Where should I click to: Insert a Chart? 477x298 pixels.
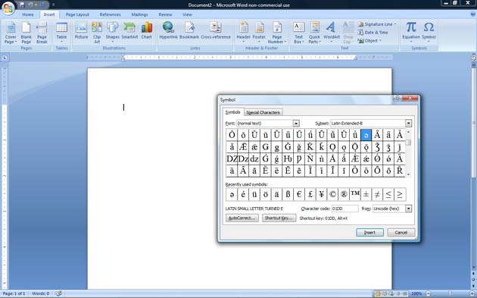pyautogui.click(x=146, y=30)
